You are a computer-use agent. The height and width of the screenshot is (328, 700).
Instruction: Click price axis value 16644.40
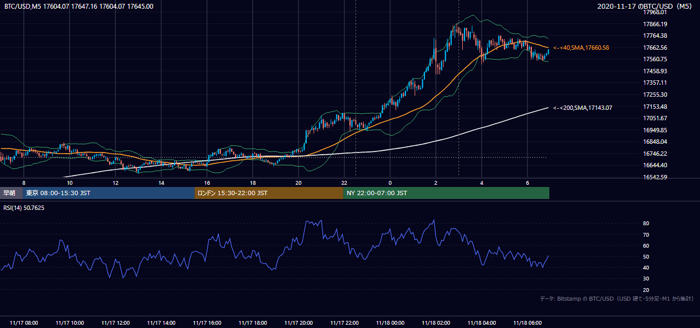655,165
